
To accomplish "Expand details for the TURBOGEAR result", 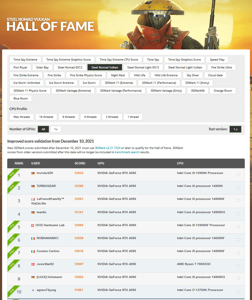I will pos(238,188).
